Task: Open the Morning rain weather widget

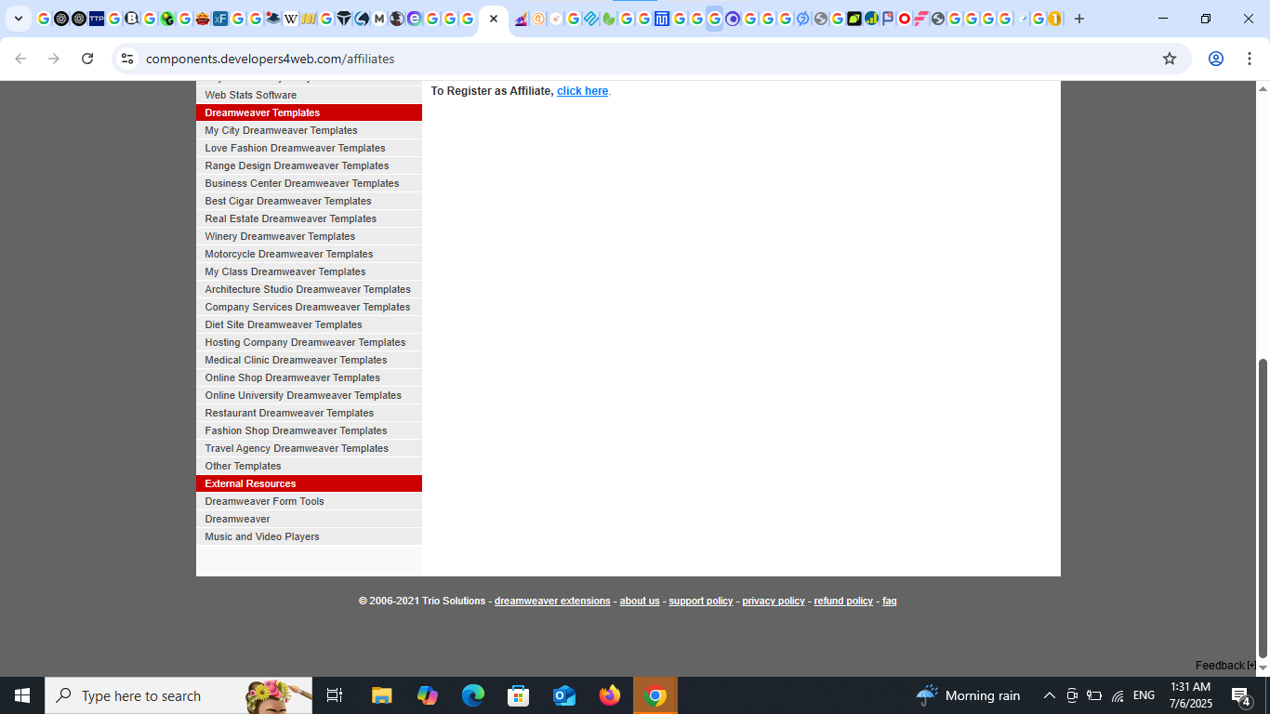Action: [968, 695]
